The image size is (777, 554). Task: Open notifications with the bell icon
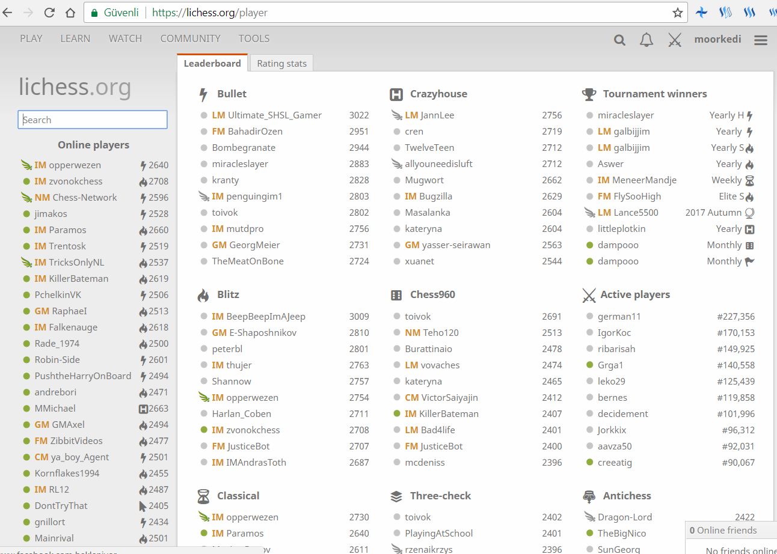click(646, 40)
